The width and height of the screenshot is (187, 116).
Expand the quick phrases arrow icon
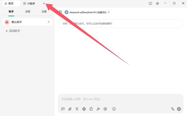tap(114, 109)
